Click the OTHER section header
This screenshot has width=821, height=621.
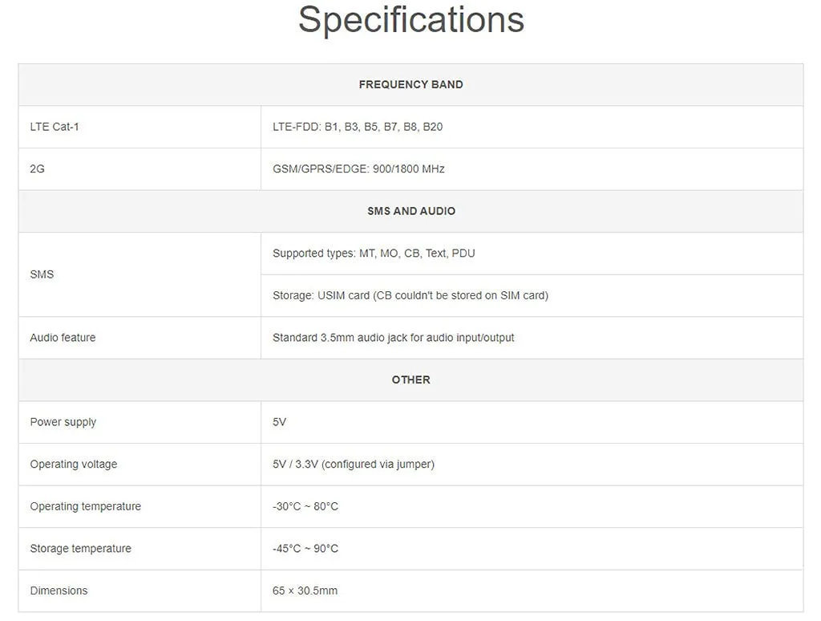pos(410,379)
